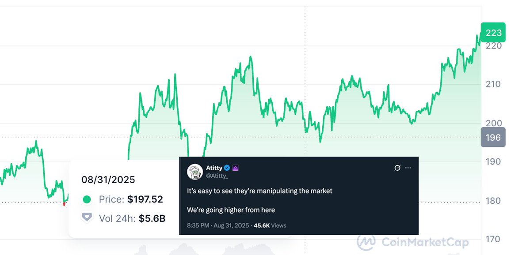Click the 210 y-axis price label

pos(493,84)
